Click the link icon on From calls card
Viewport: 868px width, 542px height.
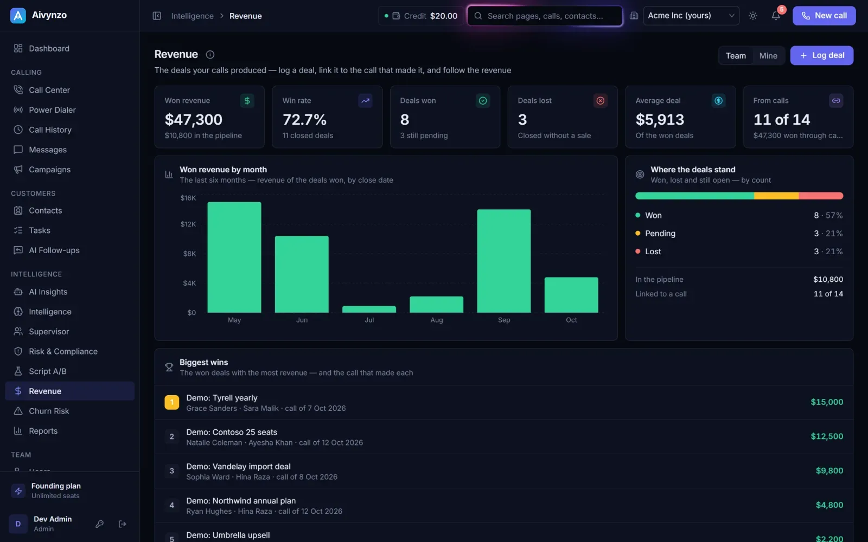[836, 101]
